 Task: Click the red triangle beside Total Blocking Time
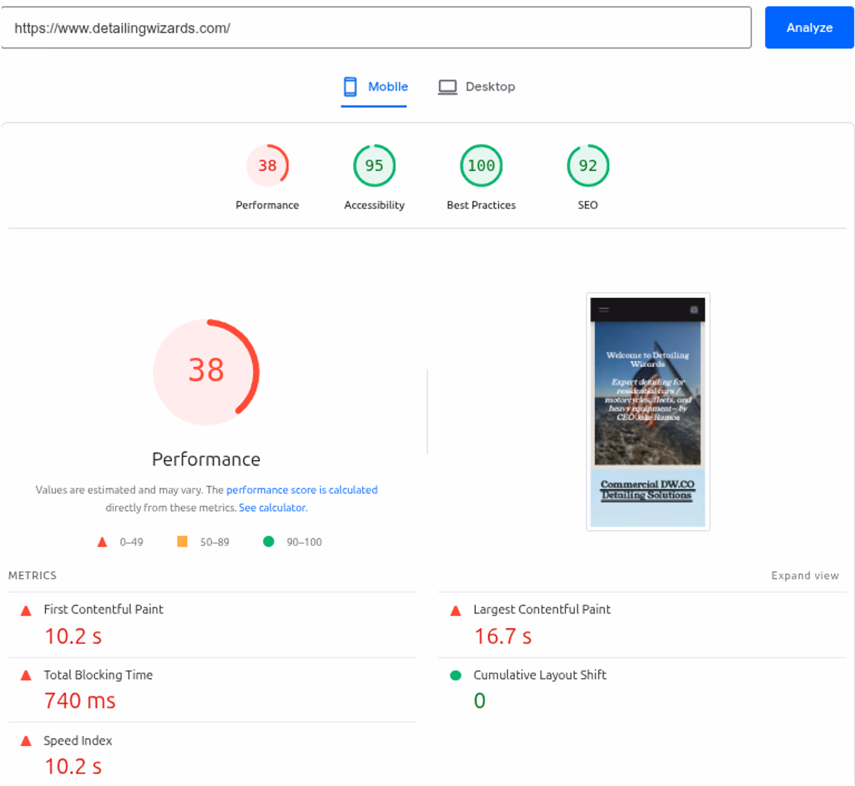[26, 676]
